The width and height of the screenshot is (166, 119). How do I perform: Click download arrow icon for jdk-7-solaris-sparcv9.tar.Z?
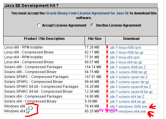107,86
